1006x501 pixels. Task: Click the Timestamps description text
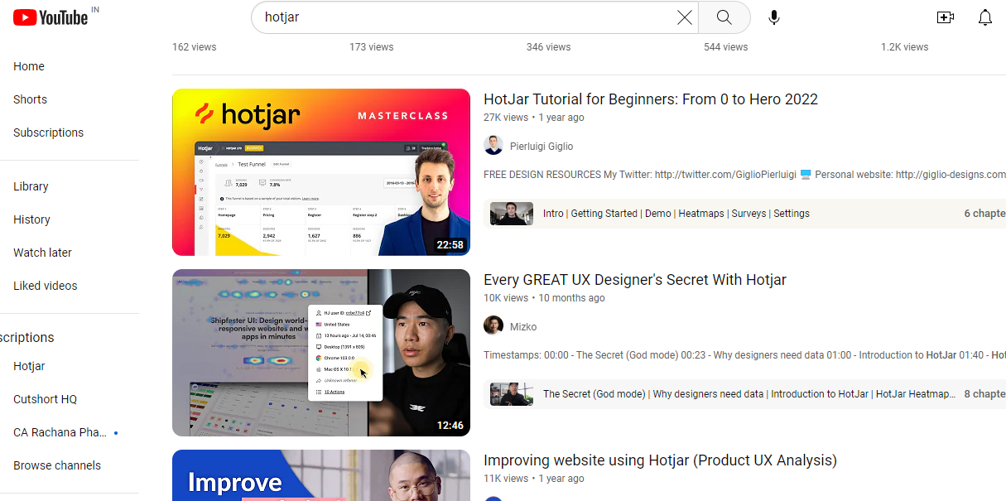[744, 355]
